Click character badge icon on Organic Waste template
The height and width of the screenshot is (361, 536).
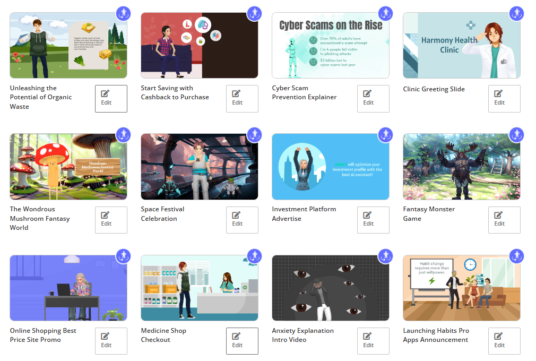tap(123, 13)
